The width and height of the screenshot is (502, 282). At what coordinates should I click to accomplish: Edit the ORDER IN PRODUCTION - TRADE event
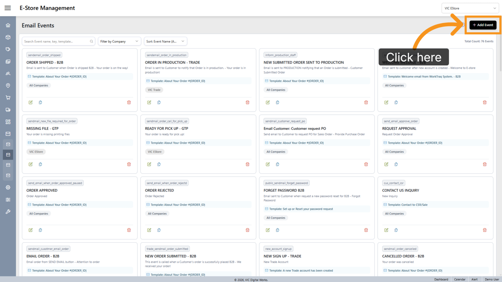point(149,102)
